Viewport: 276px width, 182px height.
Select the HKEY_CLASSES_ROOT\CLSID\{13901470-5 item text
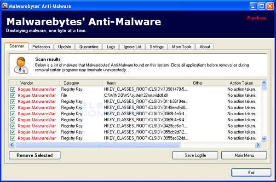[146, 89]
